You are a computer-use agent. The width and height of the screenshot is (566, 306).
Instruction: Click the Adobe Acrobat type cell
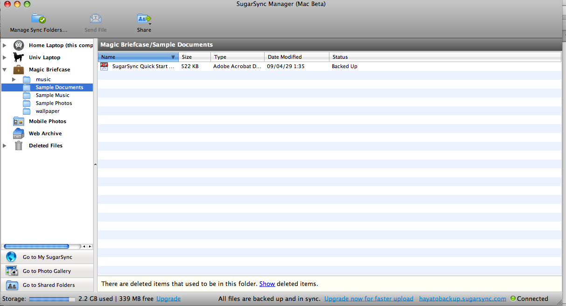237,66
